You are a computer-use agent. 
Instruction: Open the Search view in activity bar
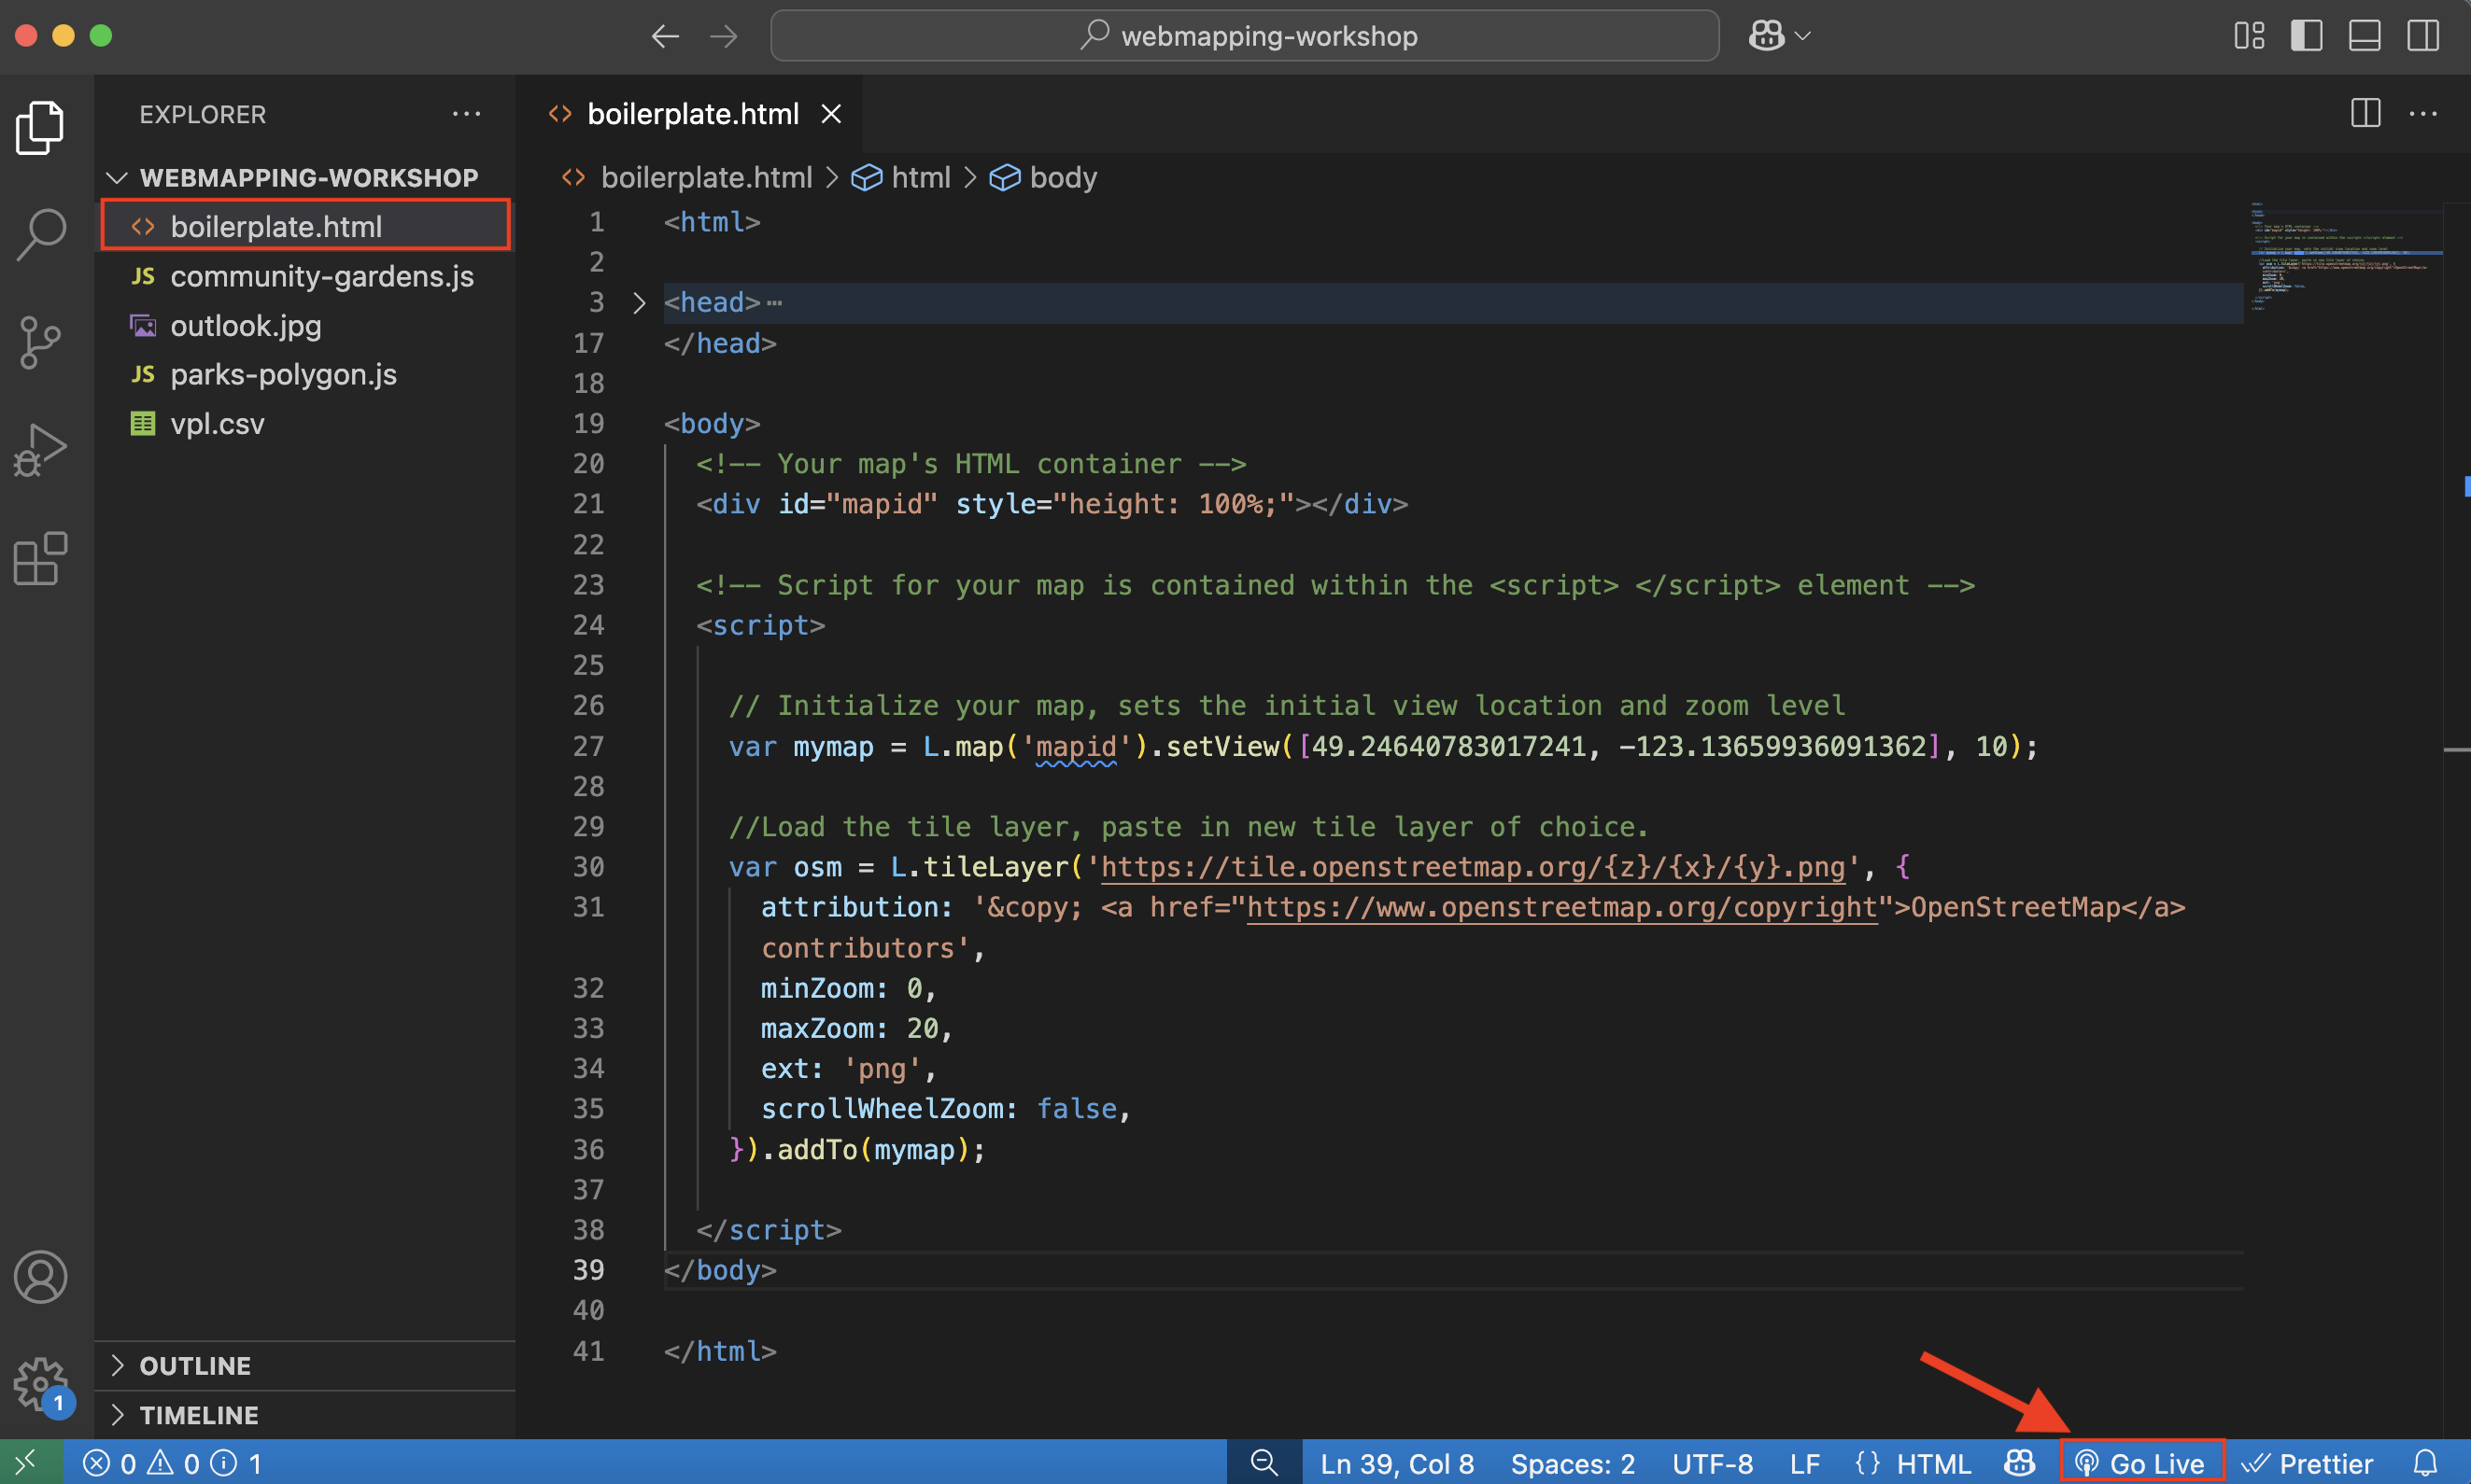click(40, 234)
